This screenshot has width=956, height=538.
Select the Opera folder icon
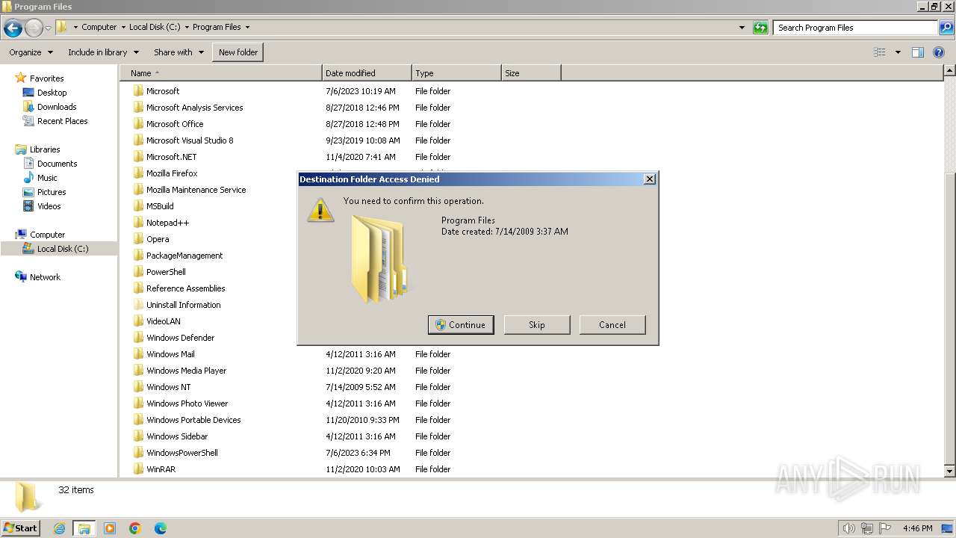pyautogui.click(x=138, y=239)
